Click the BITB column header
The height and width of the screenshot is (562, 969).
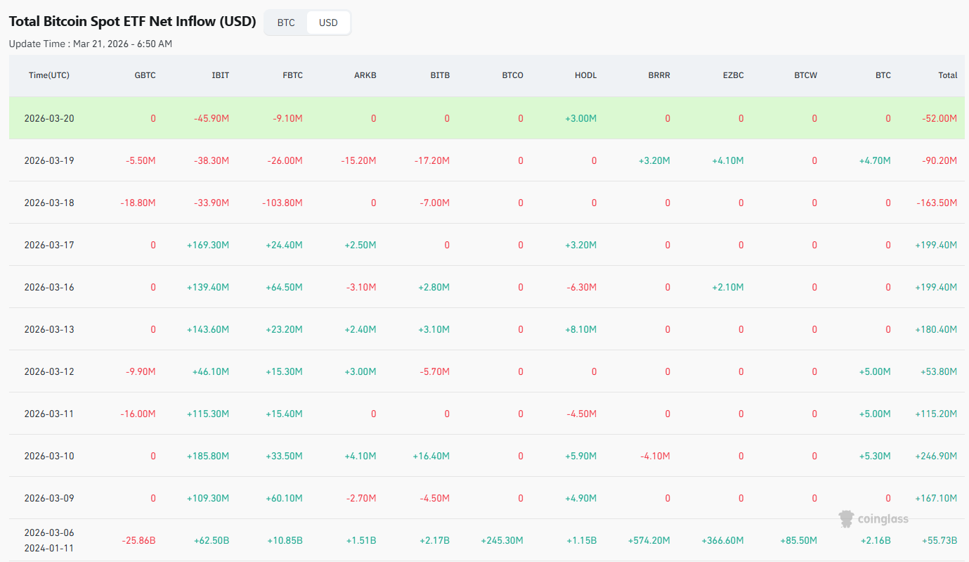439,75
